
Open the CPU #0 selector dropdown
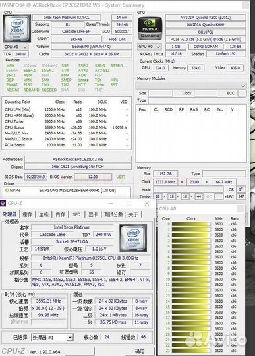[15, 47]
